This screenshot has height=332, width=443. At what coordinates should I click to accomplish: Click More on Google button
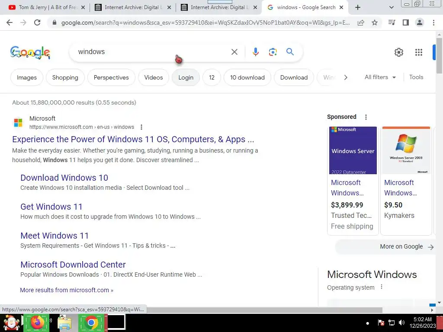click(385, 246)
